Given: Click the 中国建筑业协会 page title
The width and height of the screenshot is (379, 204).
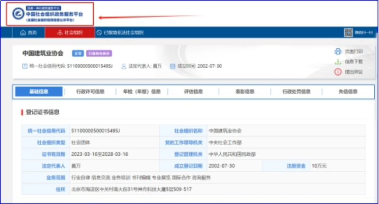Looking at the screenshot, I should pos(43,53).
